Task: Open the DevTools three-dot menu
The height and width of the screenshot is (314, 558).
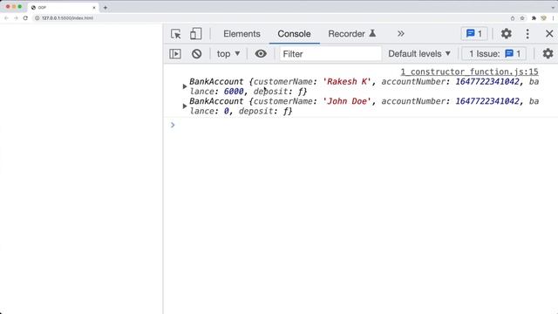Action: [527, 34]
